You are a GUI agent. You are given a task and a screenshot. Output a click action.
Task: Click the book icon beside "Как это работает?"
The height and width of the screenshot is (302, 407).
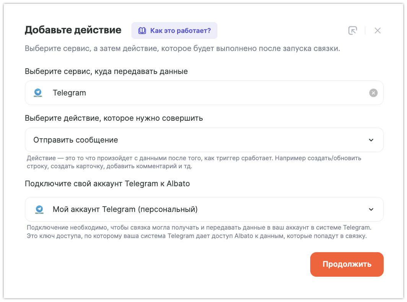pos(142,31)
